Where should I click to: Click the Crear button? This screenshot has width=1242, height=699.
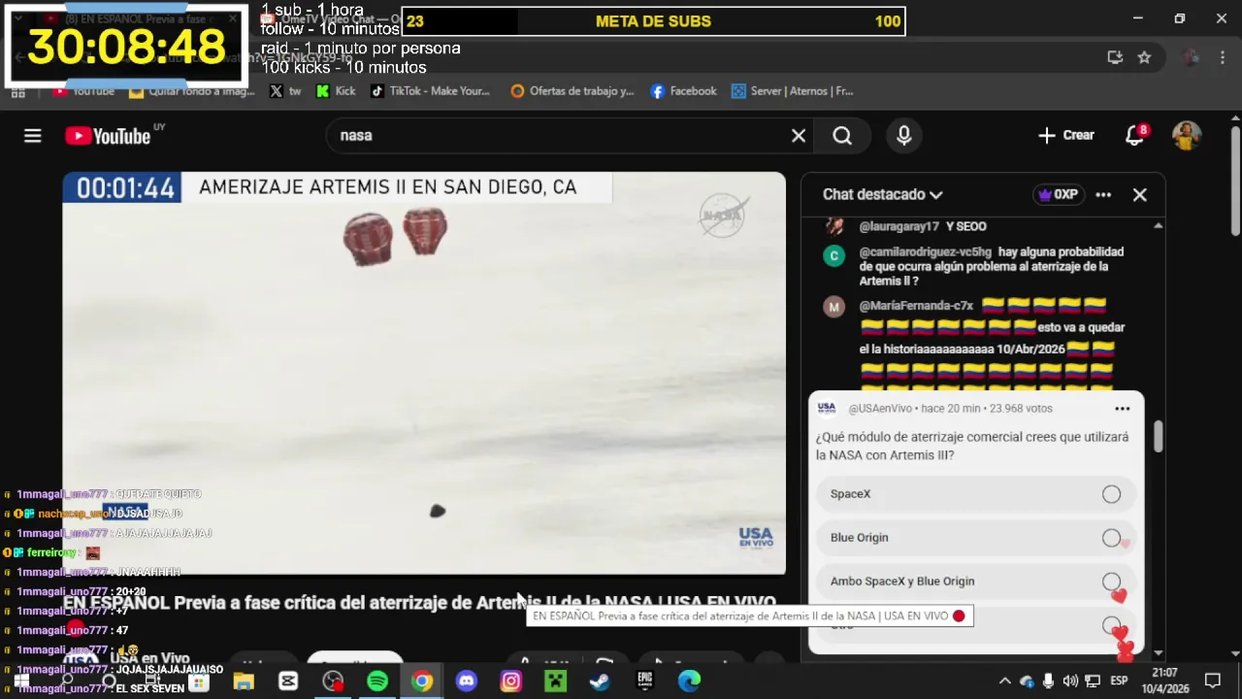(x=1065, y=136)
